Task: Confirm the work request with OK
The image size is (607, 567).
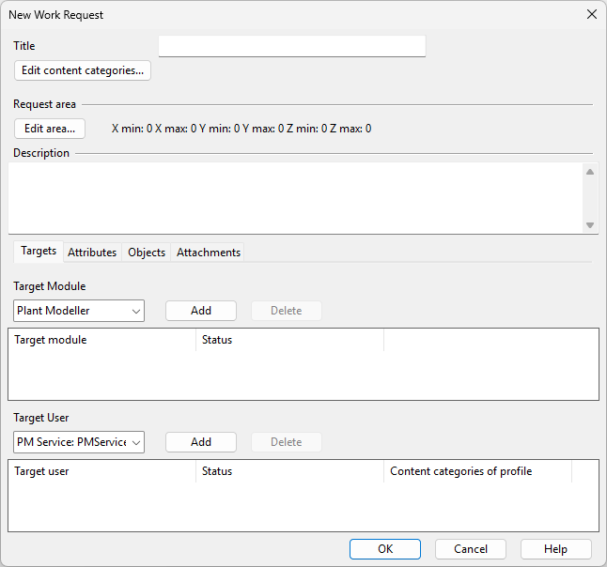Action: 385,549
